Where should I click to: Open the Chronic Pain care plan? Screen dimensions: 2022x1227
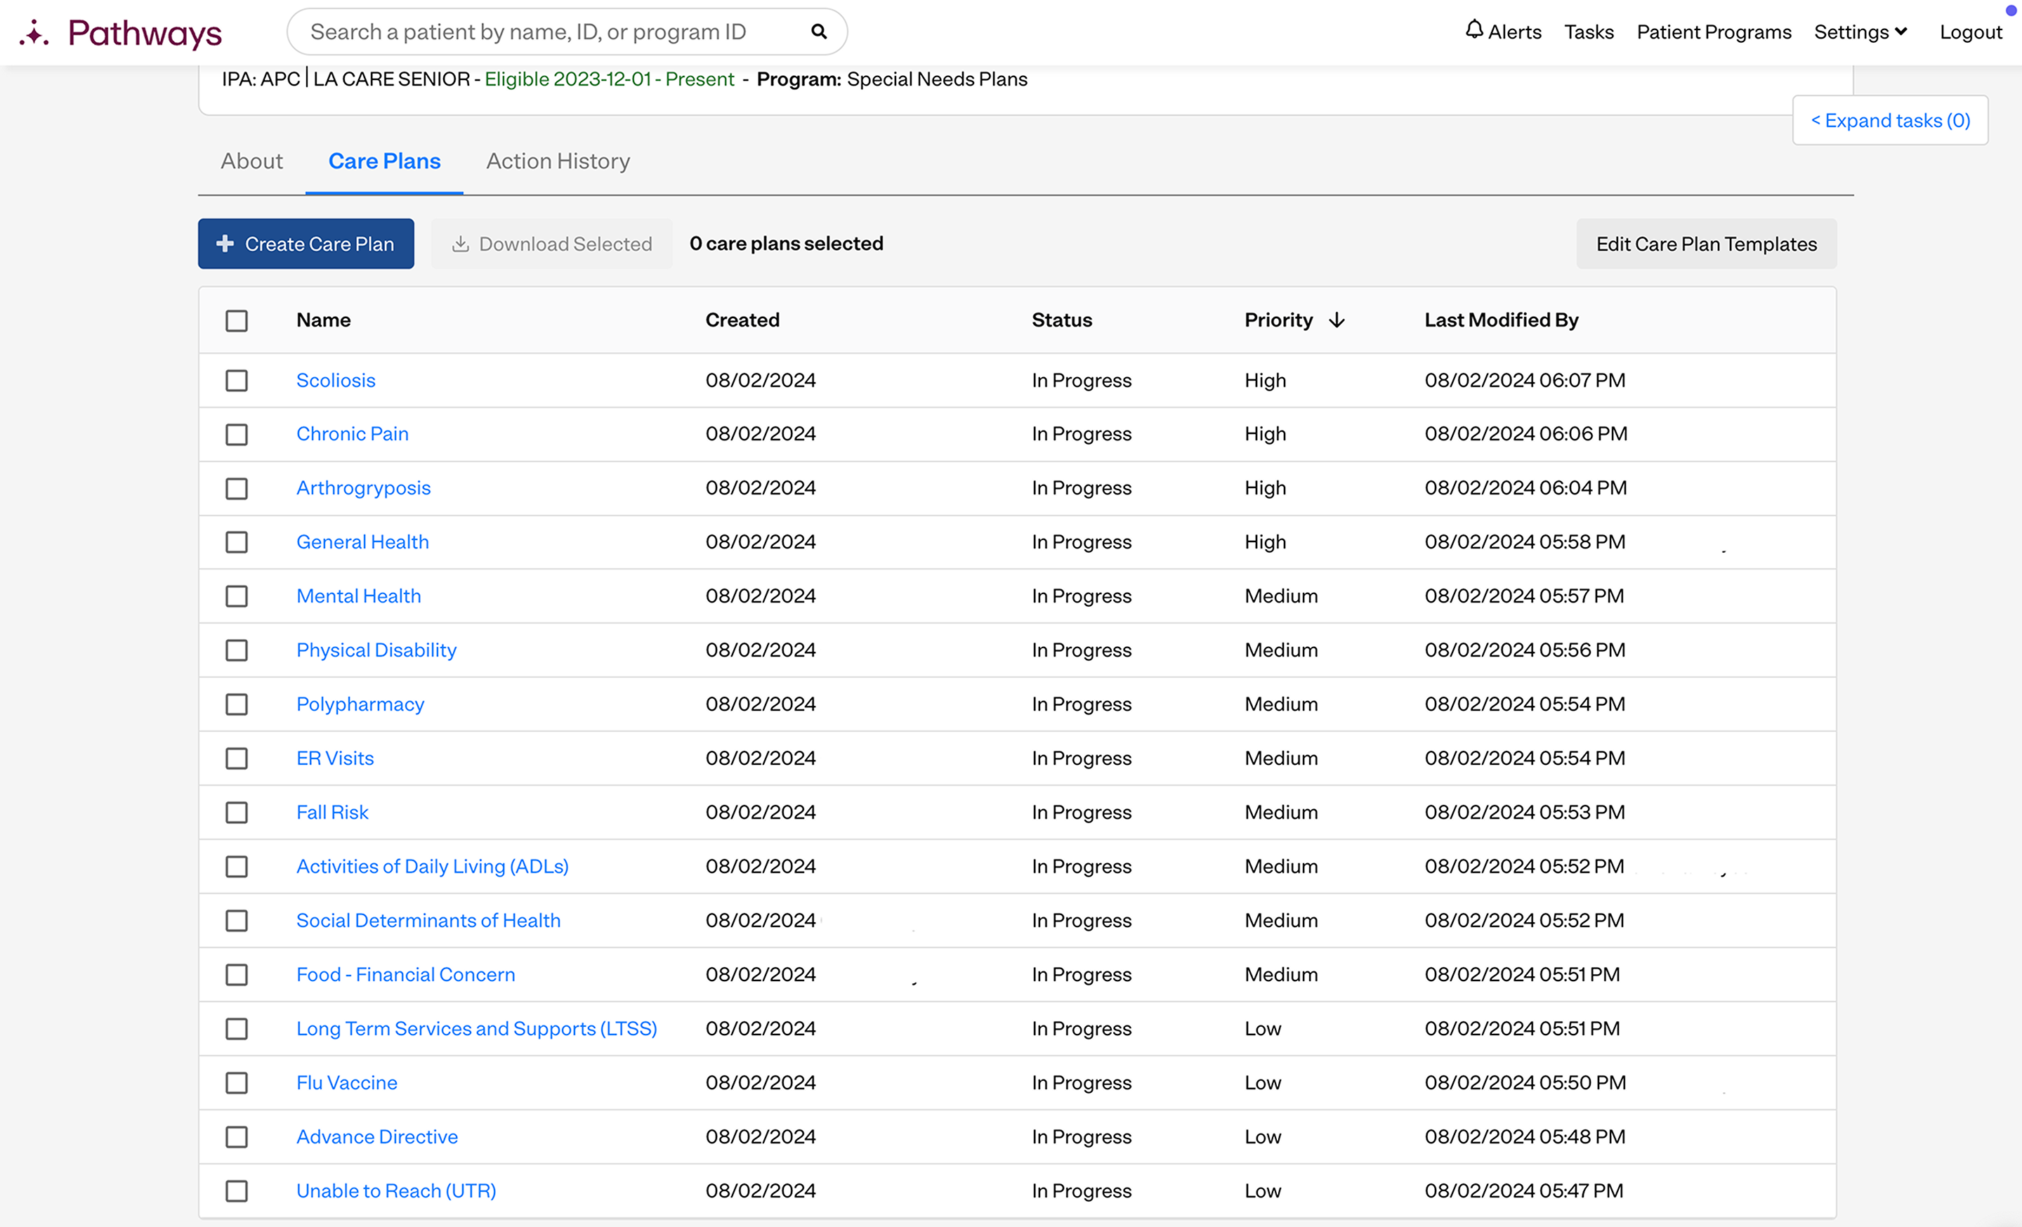click(x=352, y=434)
